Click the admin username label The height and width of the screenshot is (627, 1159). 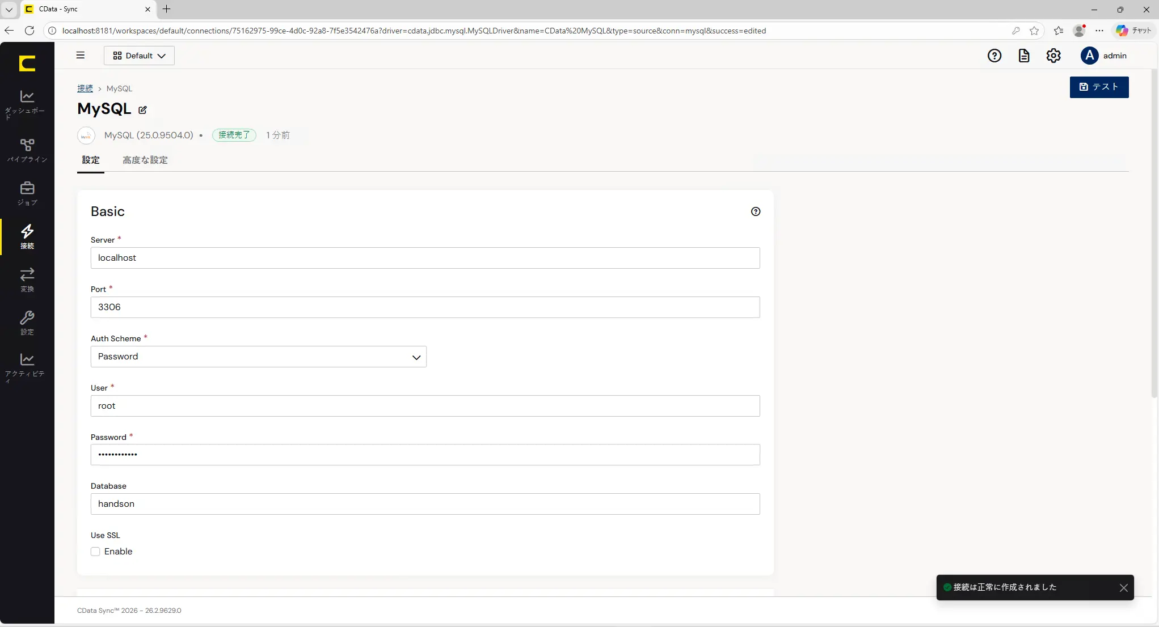click(x=1115, y=56)
